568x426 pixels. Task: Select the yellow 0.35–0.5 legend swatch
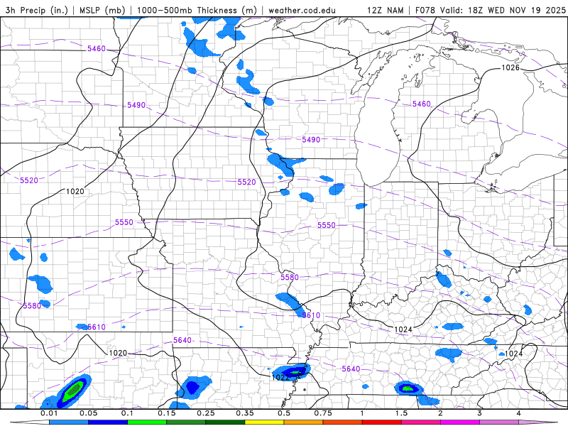(264, 422)
